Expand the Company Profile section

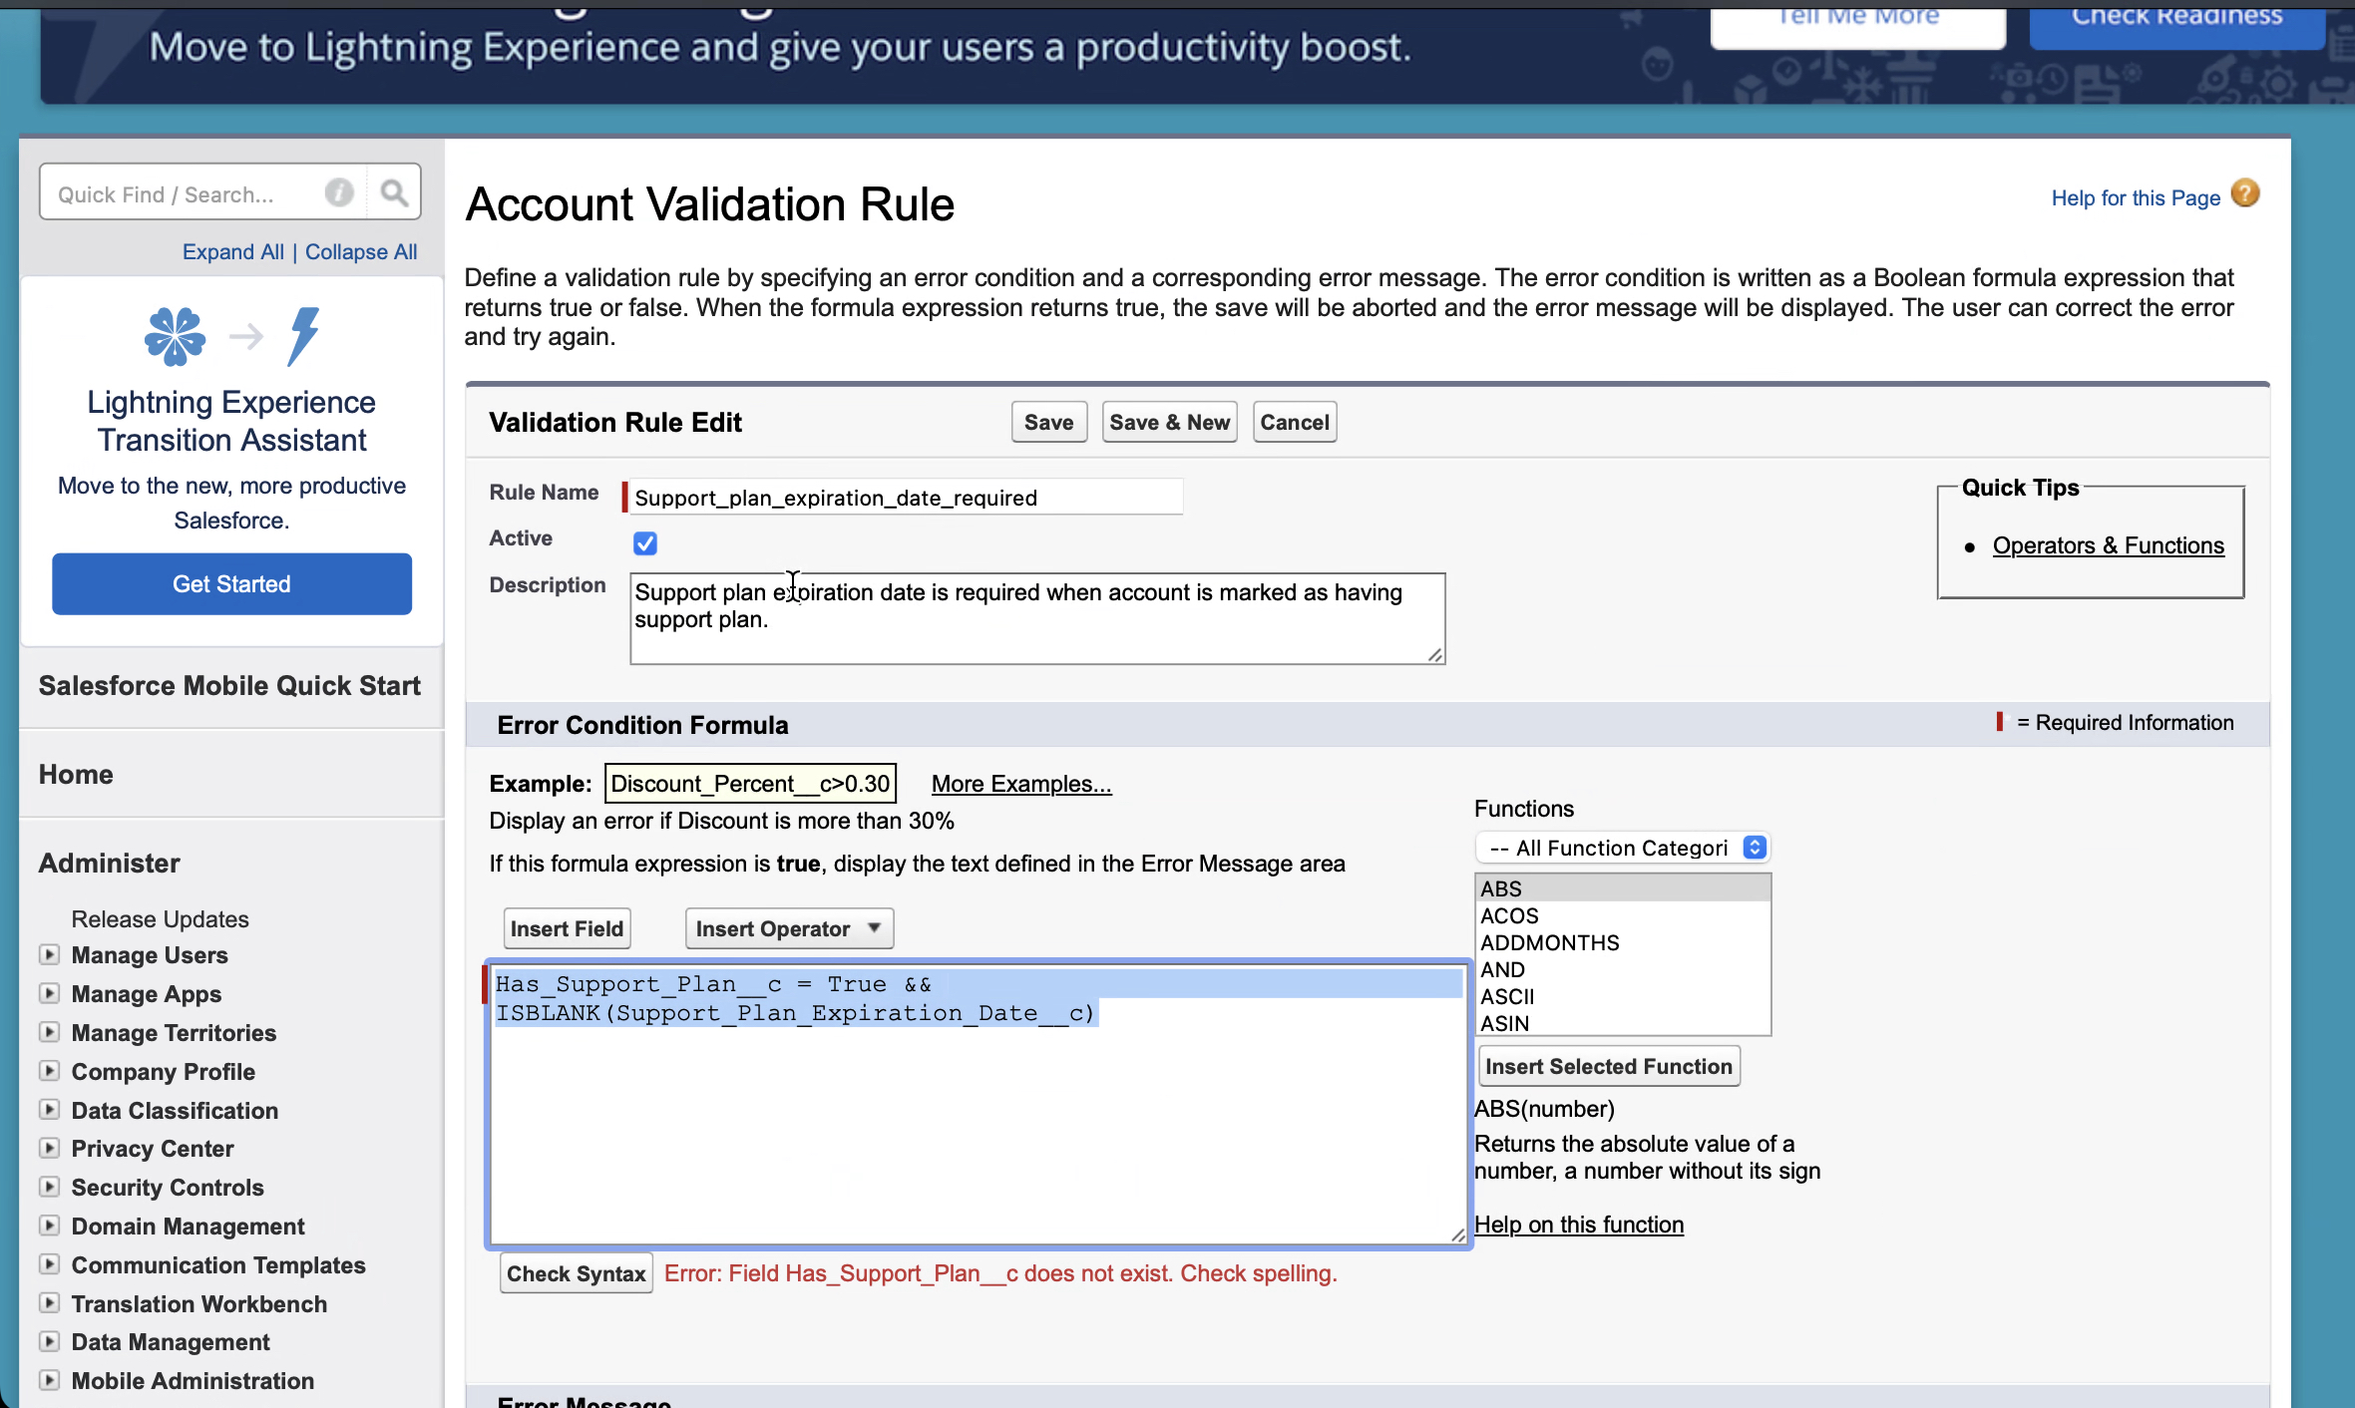click(49, 1071)
